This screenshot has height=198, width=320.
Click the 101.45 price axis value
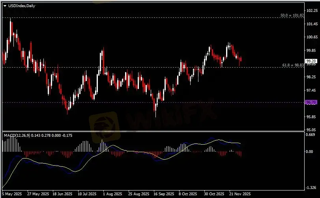(312, 24)
